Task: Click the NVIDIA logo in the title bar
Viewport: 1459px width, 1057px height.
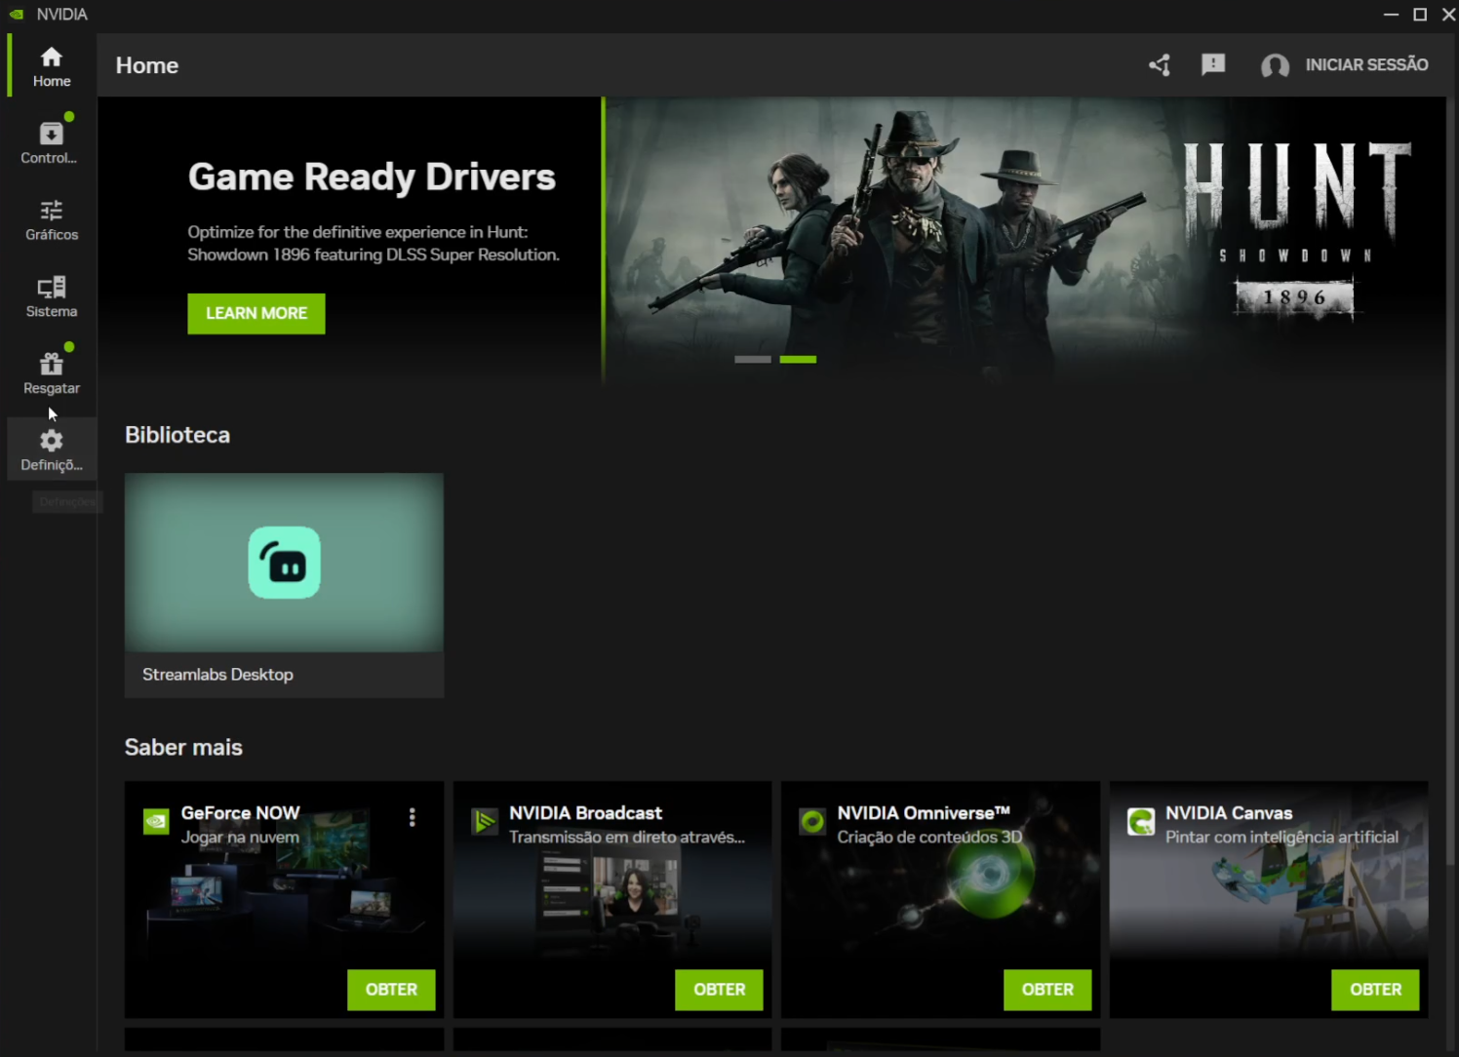Action: click(17, 14)
